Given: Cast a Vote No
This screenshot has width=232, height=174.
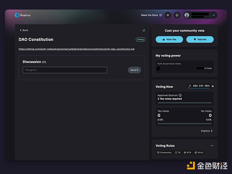Looking at the screenshot, I should click(x=200, y=39).
